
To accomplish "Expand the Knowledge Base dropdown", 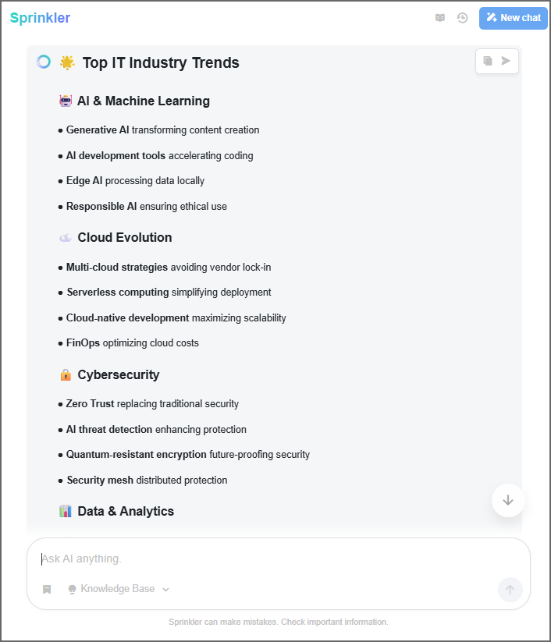I will click(x=118, y=589).
